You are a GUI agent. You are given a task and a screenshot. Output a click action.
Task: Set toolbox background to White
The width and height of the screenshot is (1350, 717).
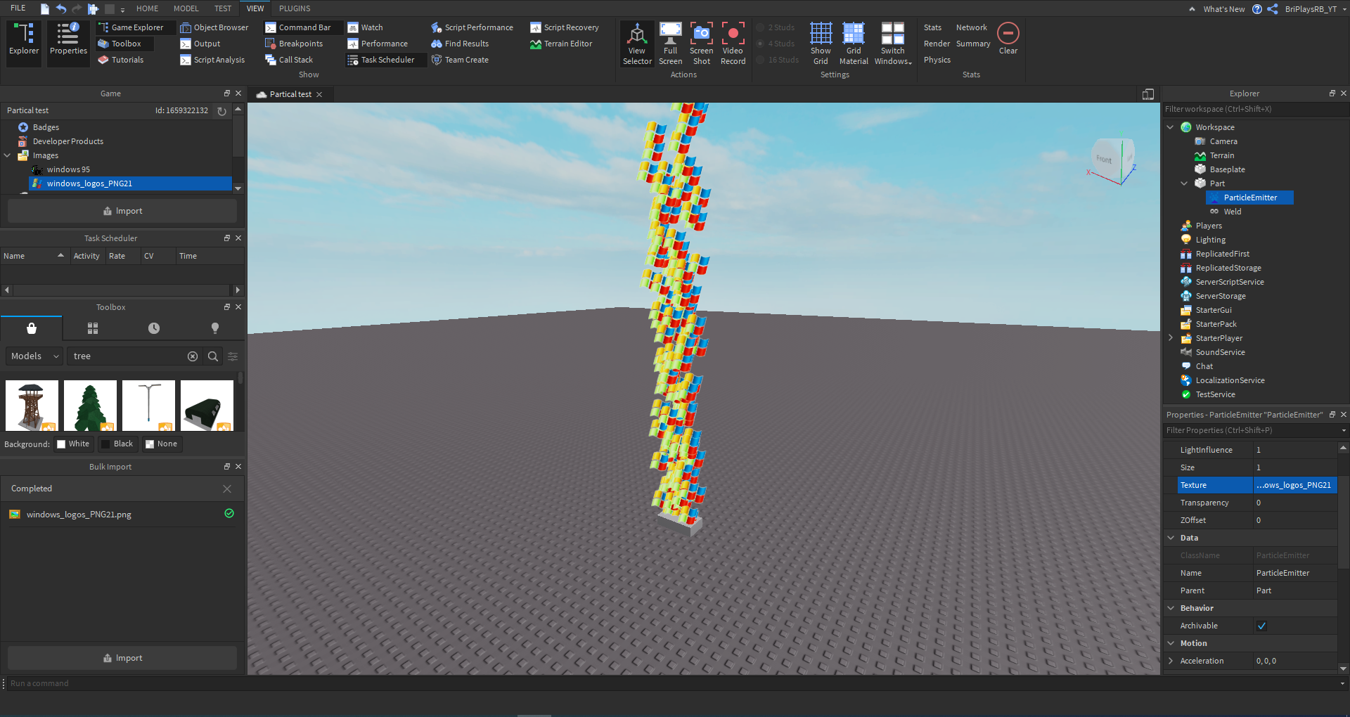[73, 444]
